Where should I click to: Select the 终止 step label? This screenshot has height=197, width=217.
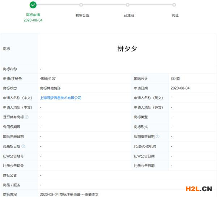[175, 15]
